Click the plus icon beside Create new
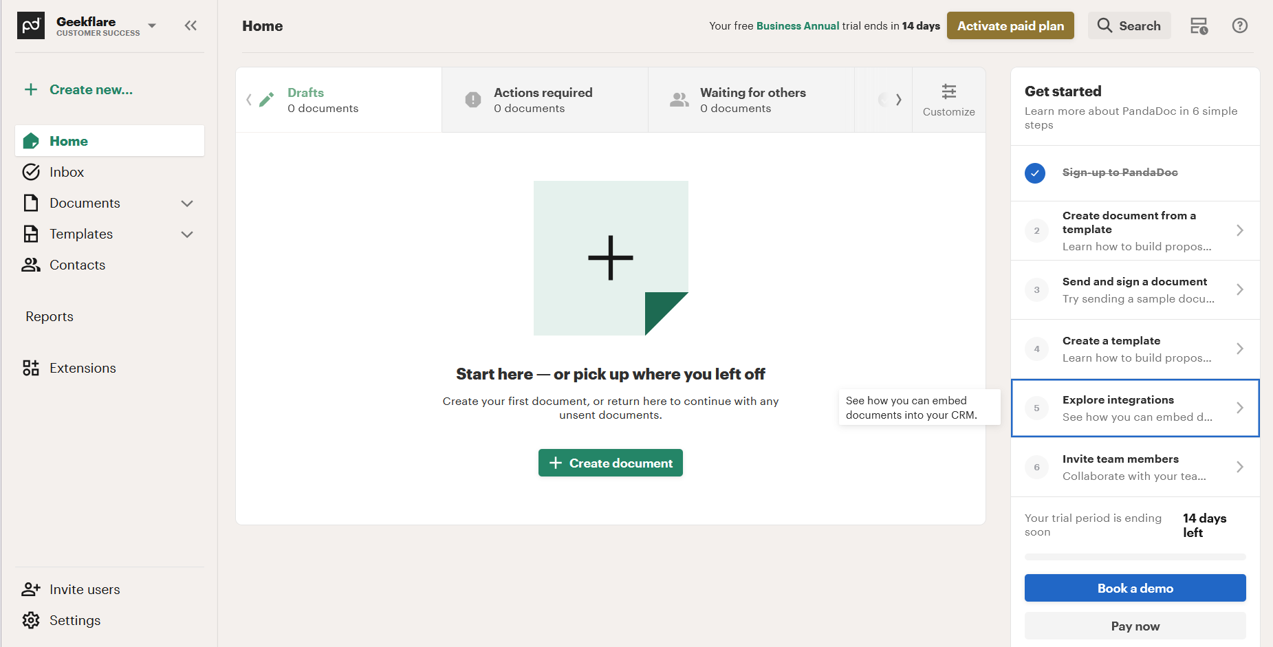The width and height of the screenshot is (1273, 647). click(x=31, y=89)
